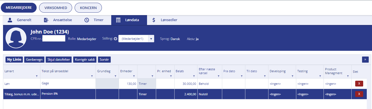The image size is (372, 109).
Task: Delete the Gage row with X
Action: pyautogui.click(x=359, y=84)
